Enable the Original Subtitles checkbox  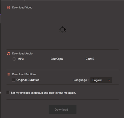pos(13,80)
